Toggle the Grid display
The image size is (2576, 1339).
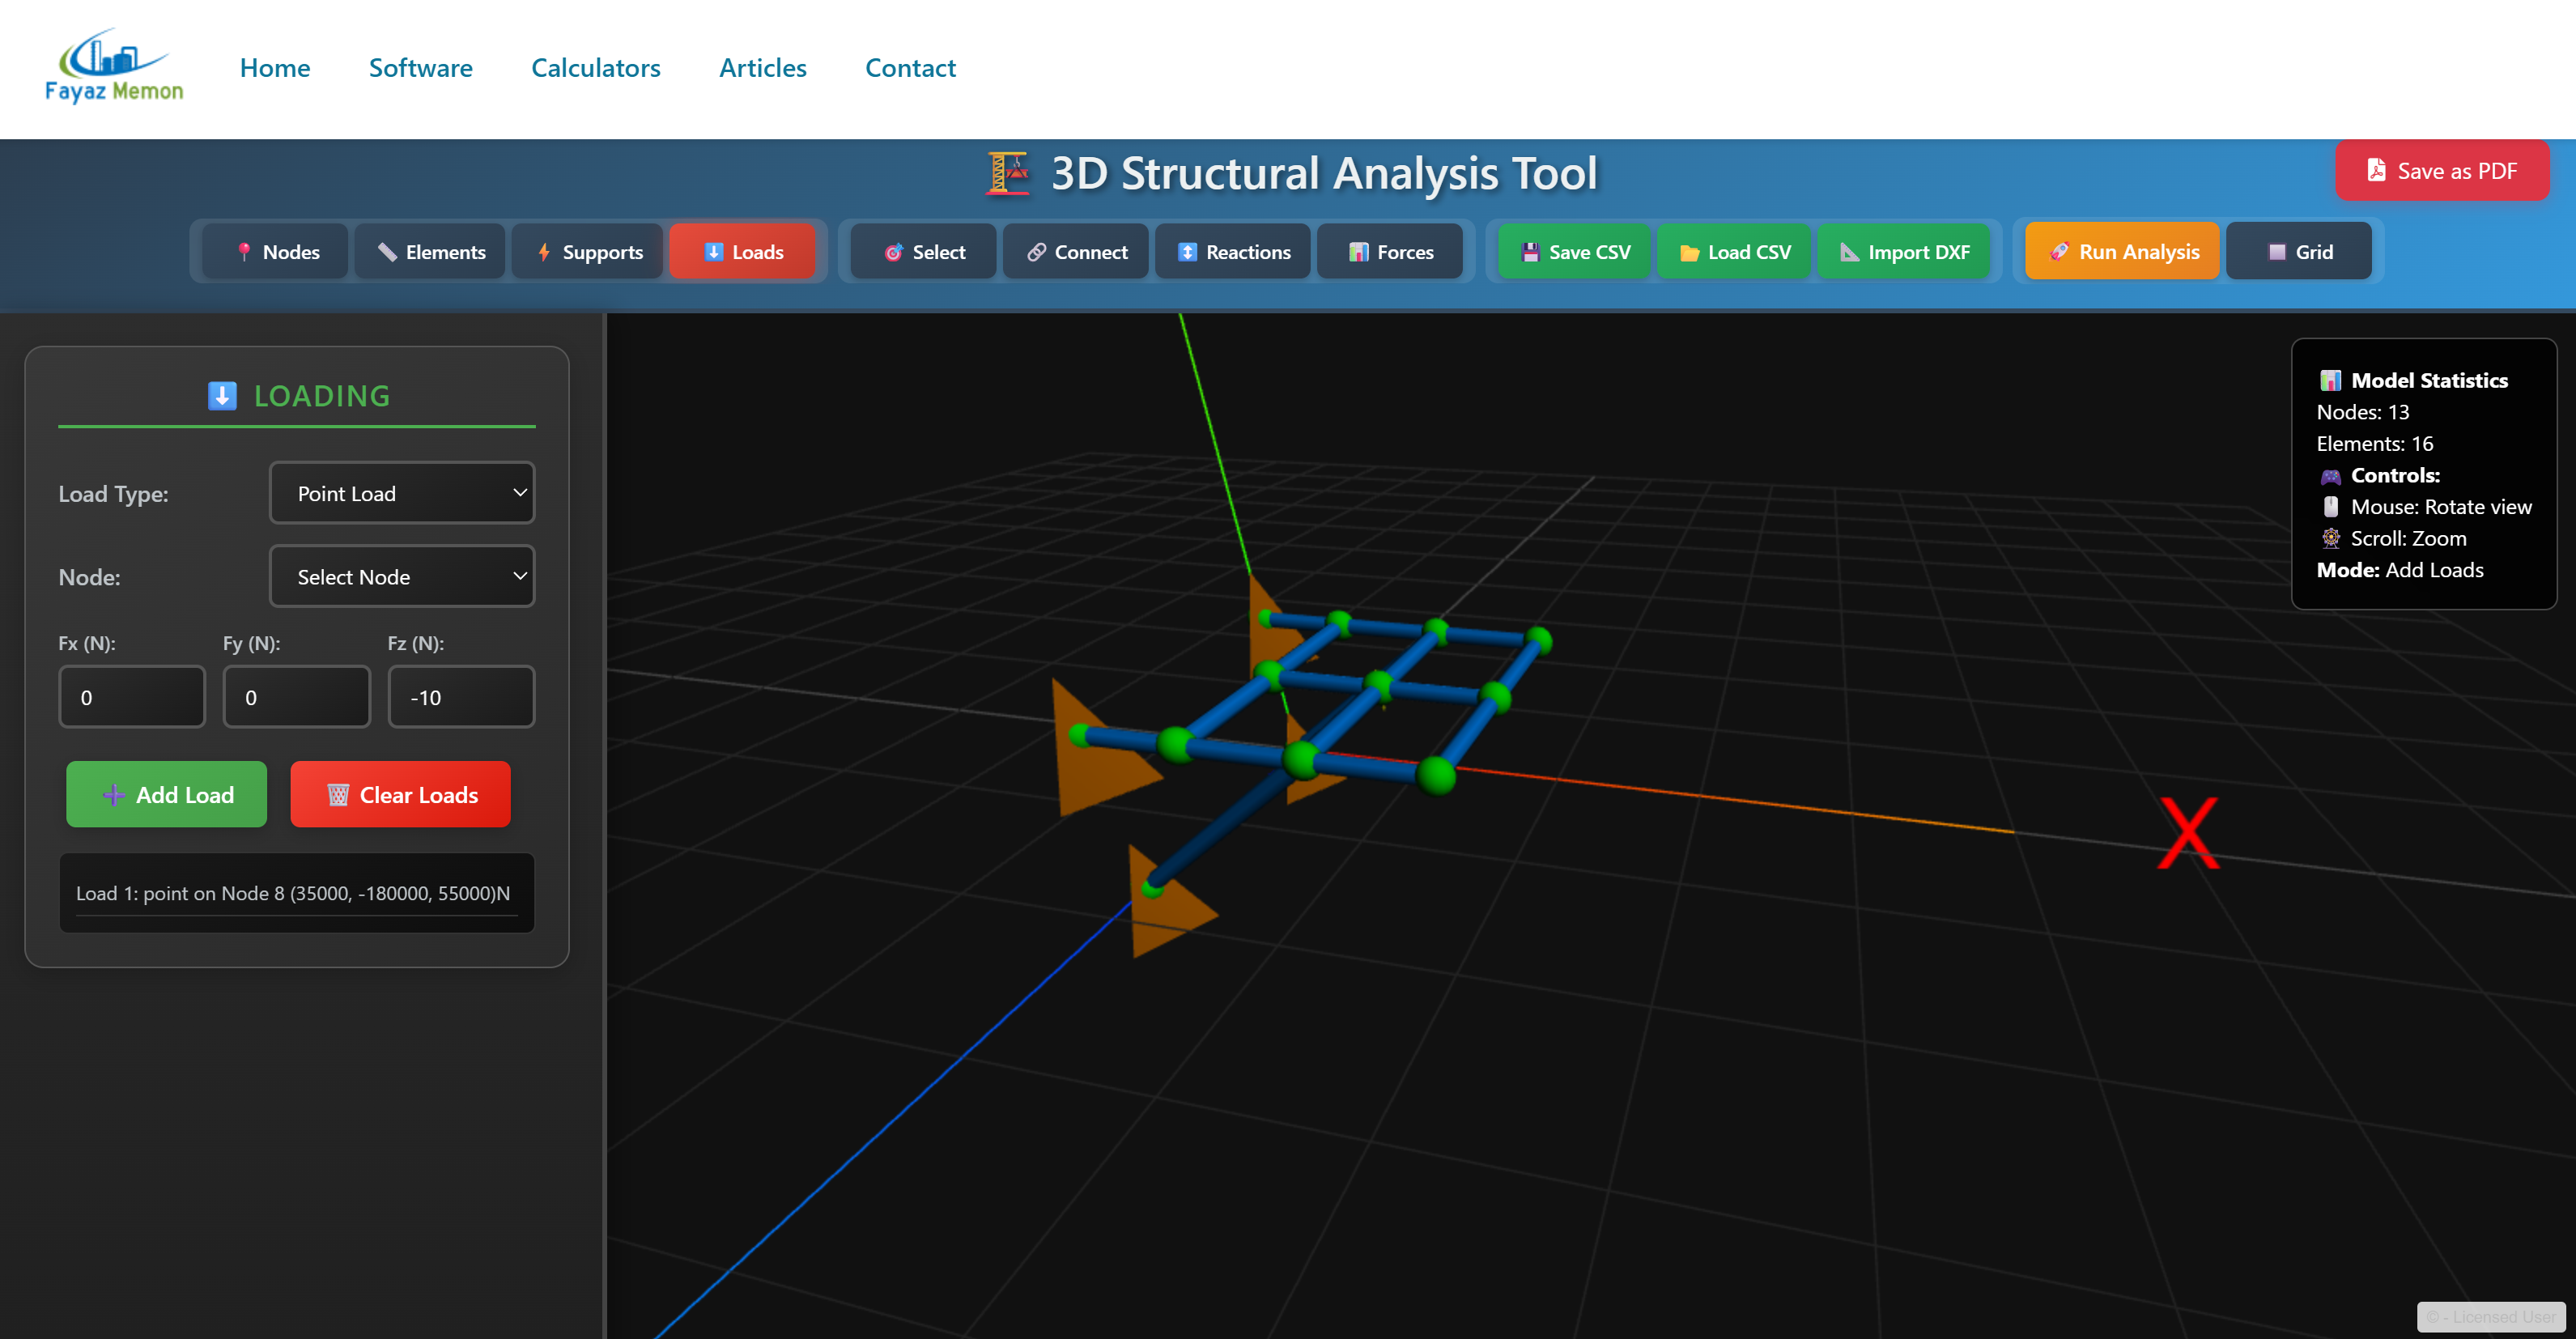click(2298, 251)
